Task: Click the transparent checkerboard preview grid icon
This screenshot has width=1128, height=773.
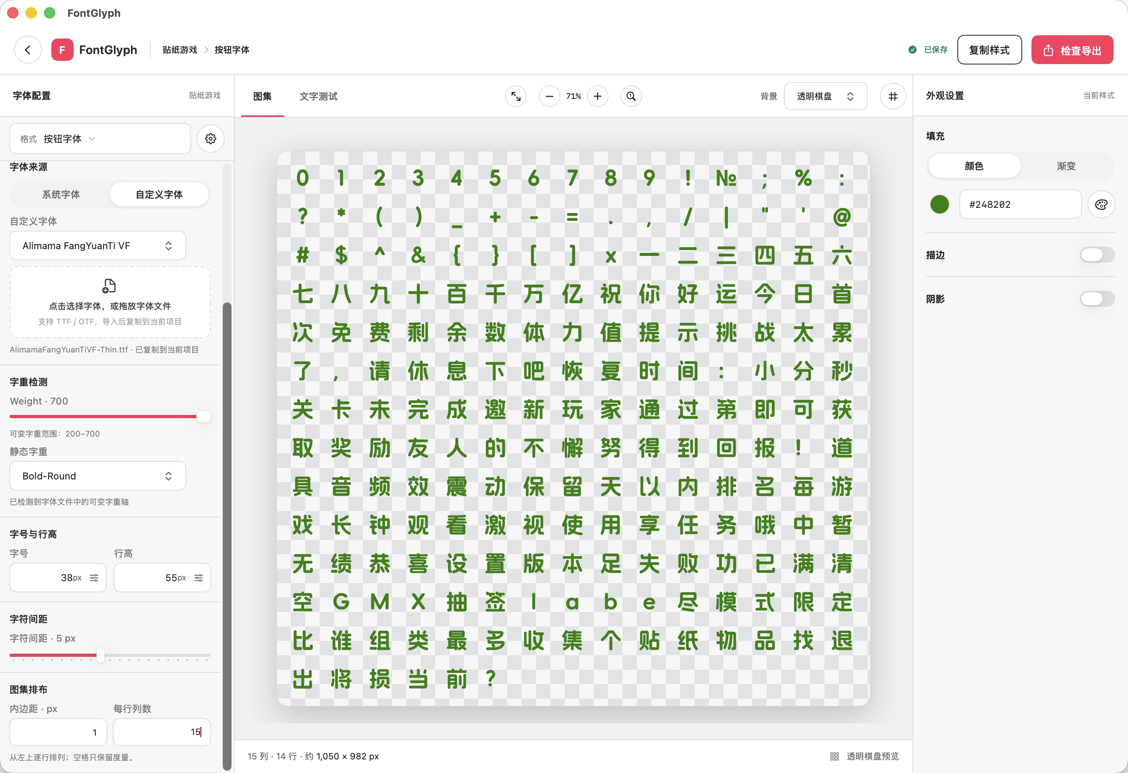Action: (x=834, y=756)
